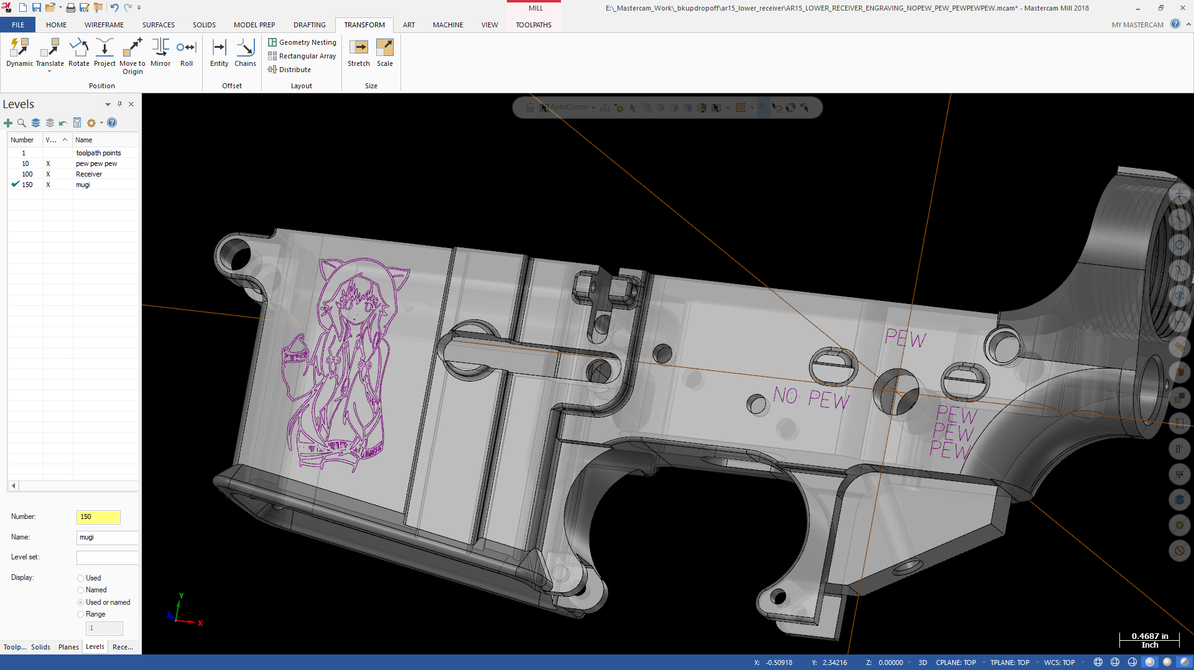1194x670 pixels.
Task: Select the Rotate tool
Action: pos(79,52)
